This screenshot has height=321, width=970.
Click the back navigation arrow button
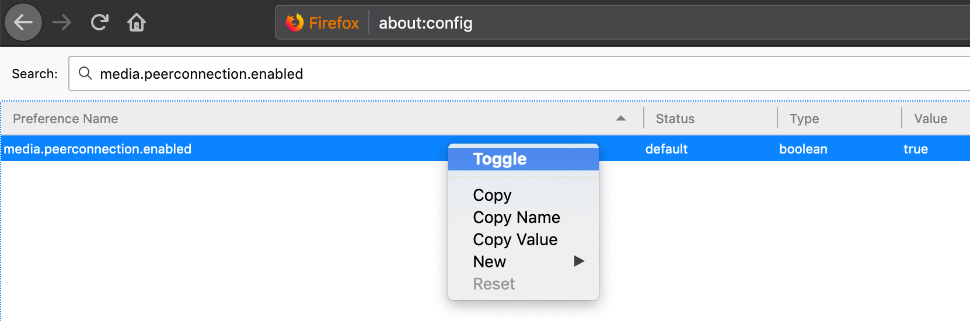click(23, 23)
